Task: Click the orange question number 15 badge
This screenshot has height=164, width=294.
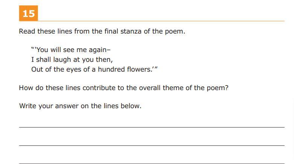Action: (28, 14)
